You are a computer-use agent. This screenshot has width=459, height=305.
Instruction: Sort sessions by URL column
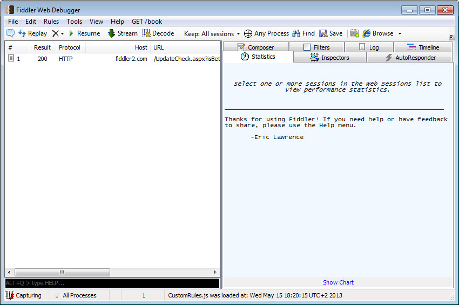point(185,47)
